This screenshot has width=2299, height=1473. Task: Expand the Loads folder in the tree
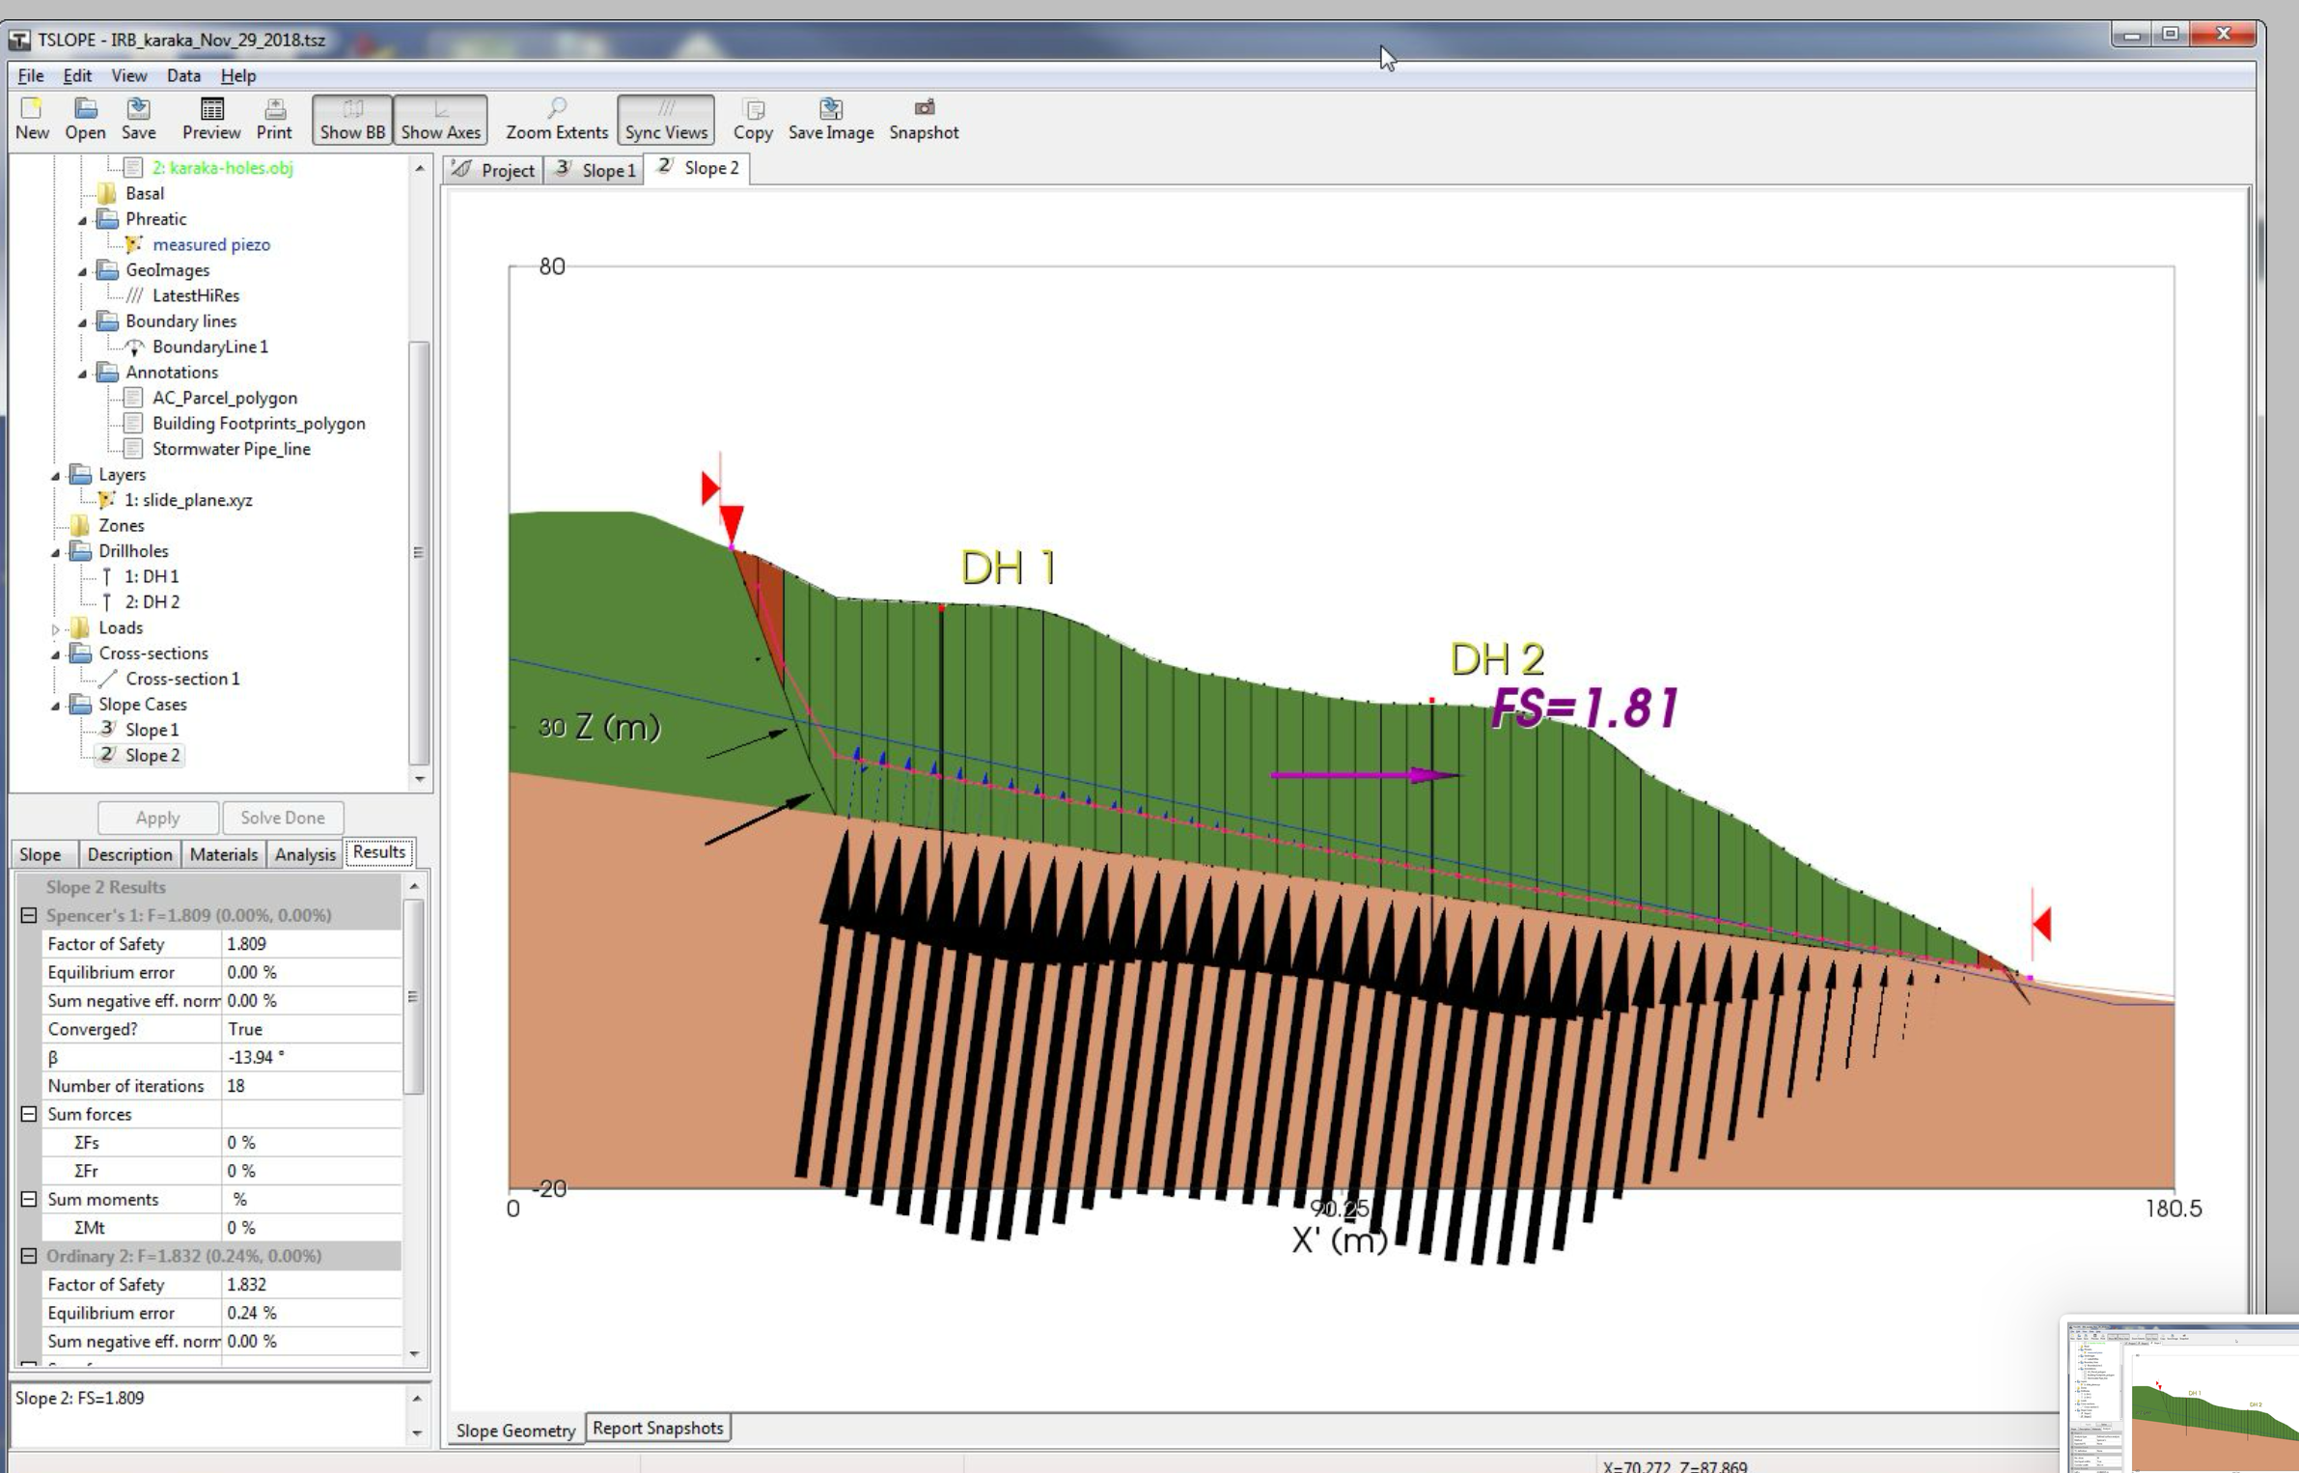pos(56,627)
